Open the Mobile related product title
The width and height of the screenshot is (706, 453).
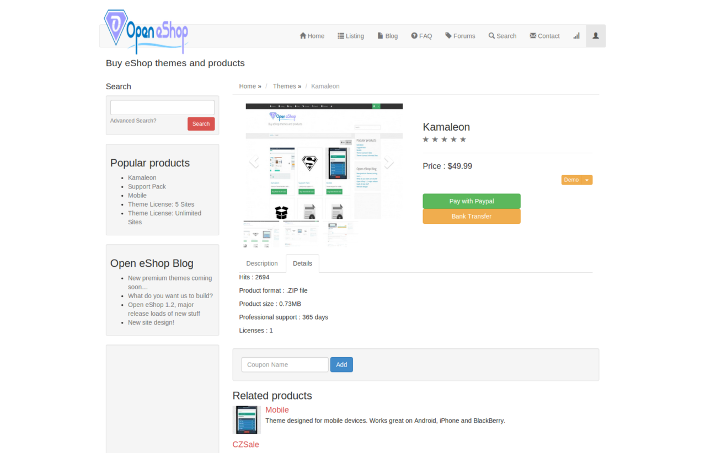click(277, 409)
